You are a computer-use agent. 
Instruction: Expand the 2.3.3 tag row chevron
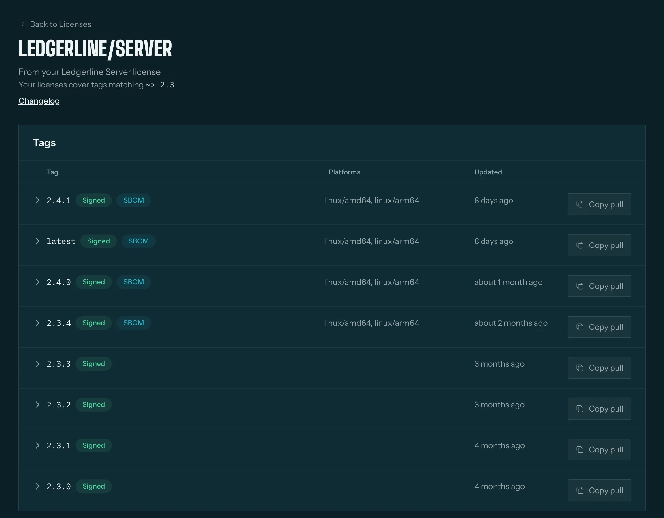[37, 364]
